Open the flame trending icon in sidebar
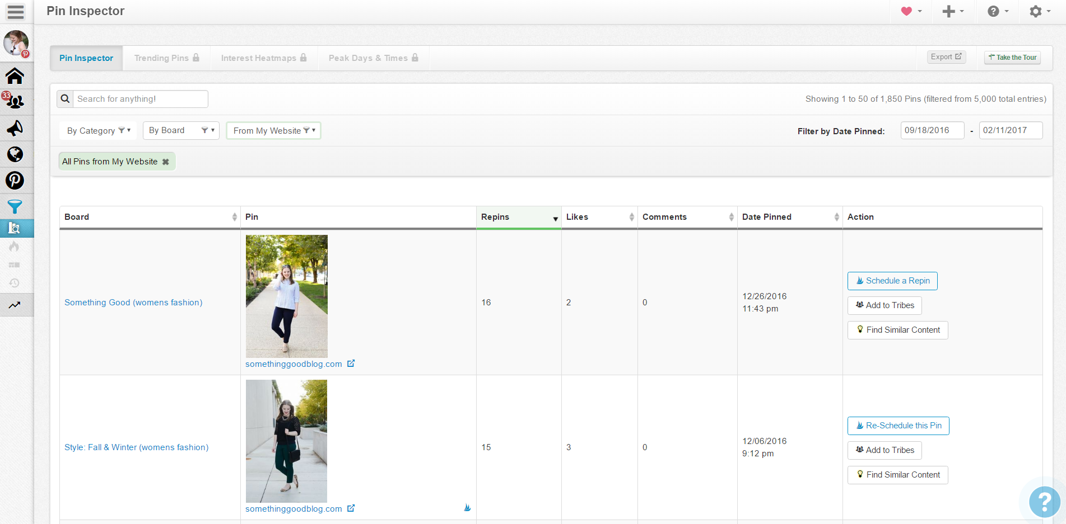Screen dimensions: 1066x524 (x=15, y=247)
